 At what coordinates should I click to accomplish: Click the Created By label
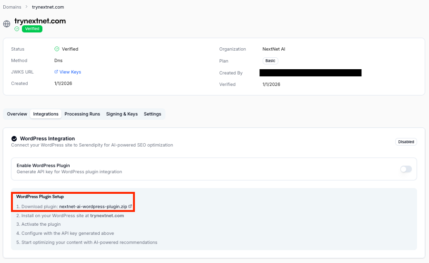[x=231, y=73]
